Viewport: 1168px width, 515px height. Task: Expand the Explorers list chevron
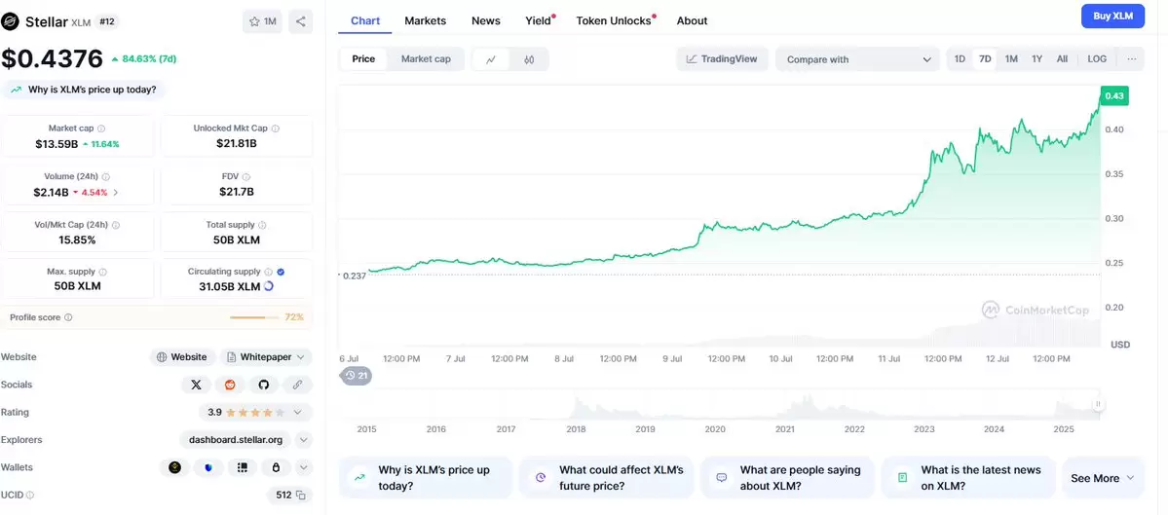pos(303,440)
